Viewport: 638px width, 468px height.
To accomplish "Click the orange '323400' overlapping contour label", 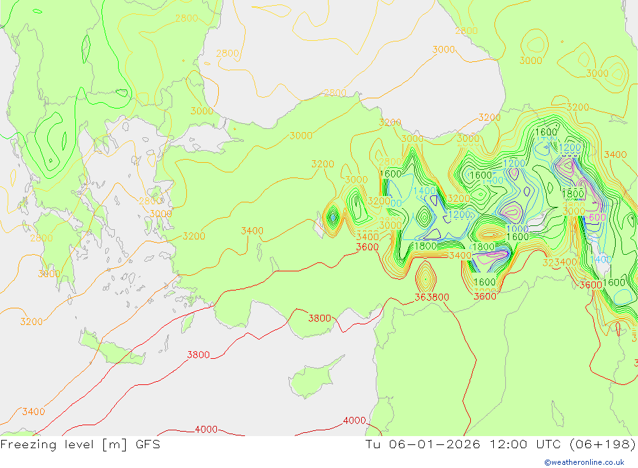I will click(560, 262).
